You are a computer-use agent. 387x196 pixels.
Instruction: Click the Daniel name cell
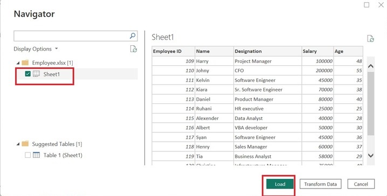[x=214, y=99]
